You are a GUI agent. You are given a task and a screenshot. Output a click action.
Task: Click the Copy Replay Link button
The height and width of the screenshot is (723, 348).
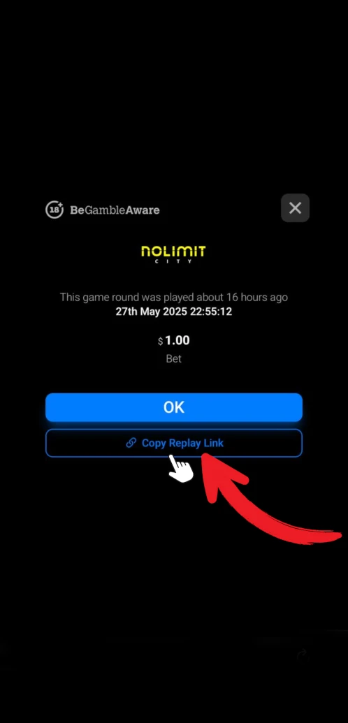pyautogui.click(x=173, y=443)
